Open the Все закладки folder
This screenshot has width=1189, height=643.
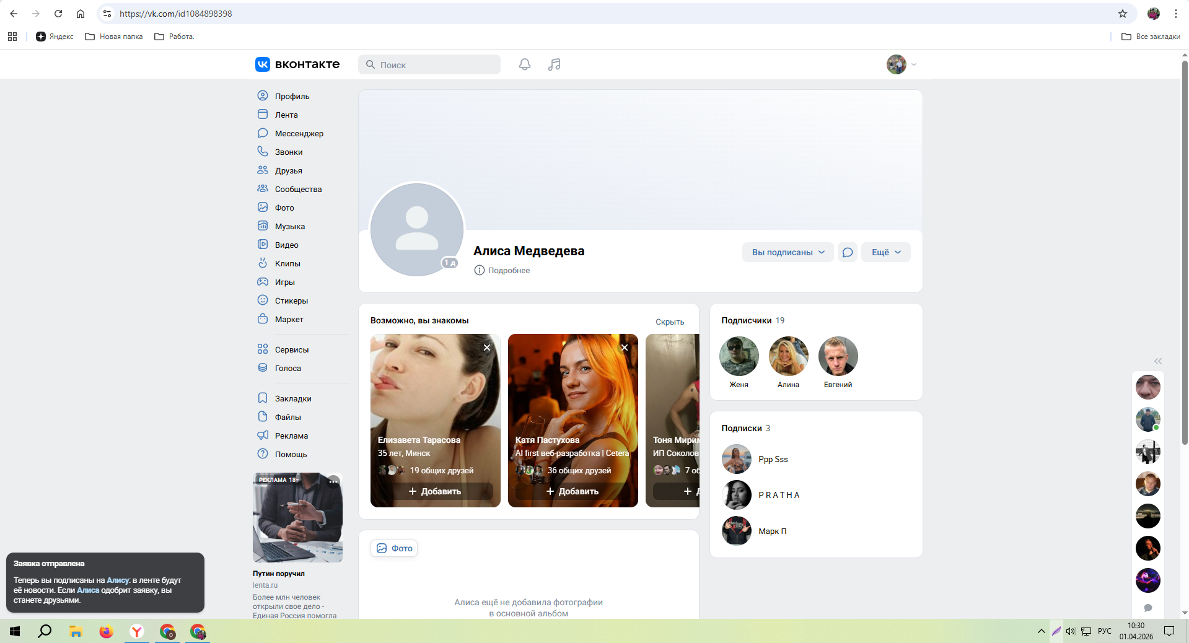(1151, 37)
